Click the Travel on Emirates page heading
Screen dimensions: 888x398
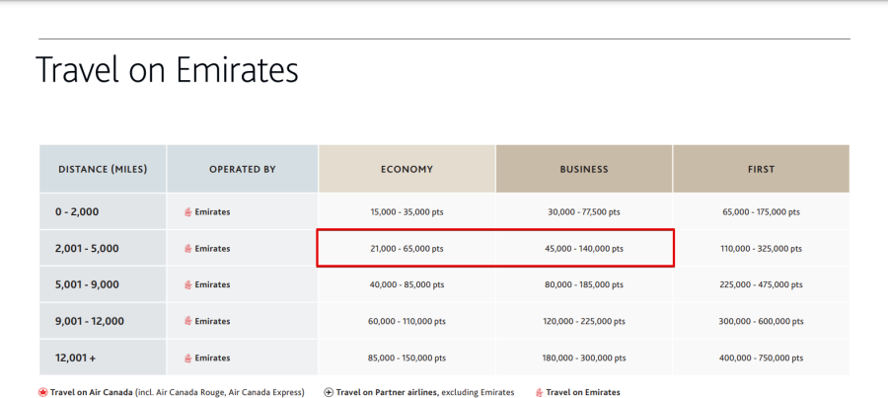click(x=167, y=71)
